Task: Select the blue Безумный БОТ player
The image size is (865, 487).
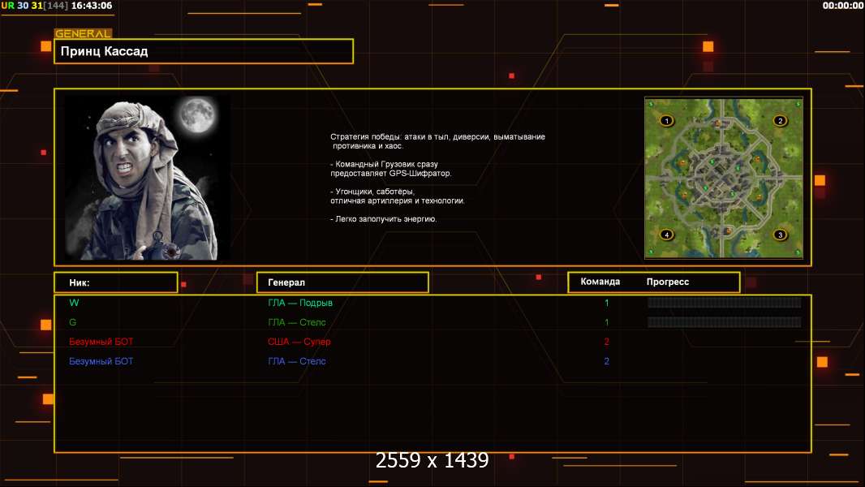Action: pyautogui.click(x=101, y=361)
